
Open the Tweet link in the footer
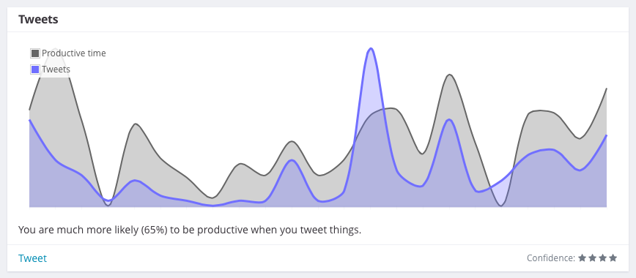(x=32, y=258)
